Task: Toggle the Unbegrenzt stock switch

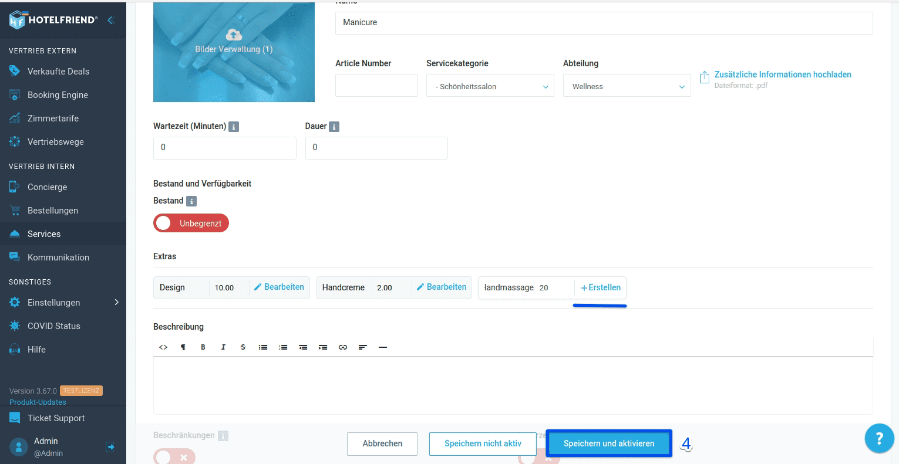Action: (x=191, y=223)
